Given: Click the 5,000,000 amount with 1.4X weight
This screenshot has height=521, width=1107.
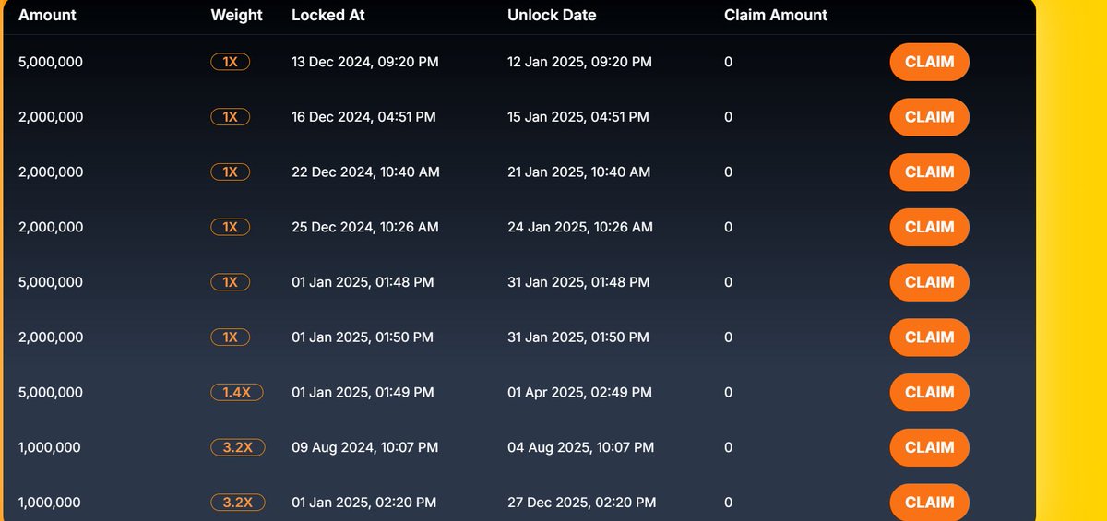Looking at the screenshot, I should pyautogui.click(x=51, y=392).
